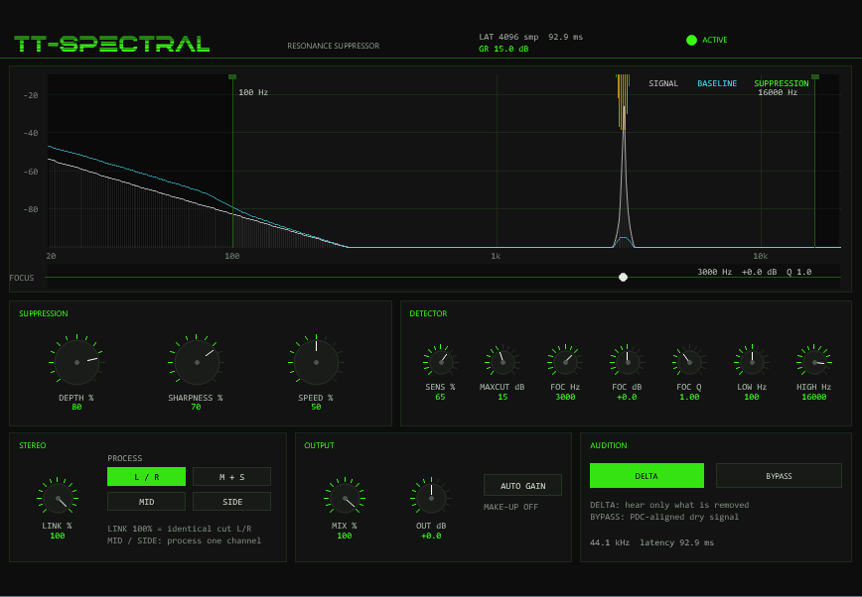Screen dimensions: 862x597
Task: Select L / R process mode
Action: pyautogui.click(x=146, y=477)
